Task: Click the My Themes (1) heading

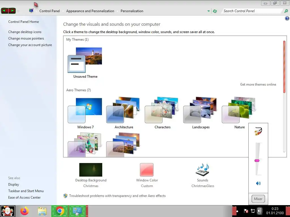Action: pyautogui.click(x=77, y=40)
